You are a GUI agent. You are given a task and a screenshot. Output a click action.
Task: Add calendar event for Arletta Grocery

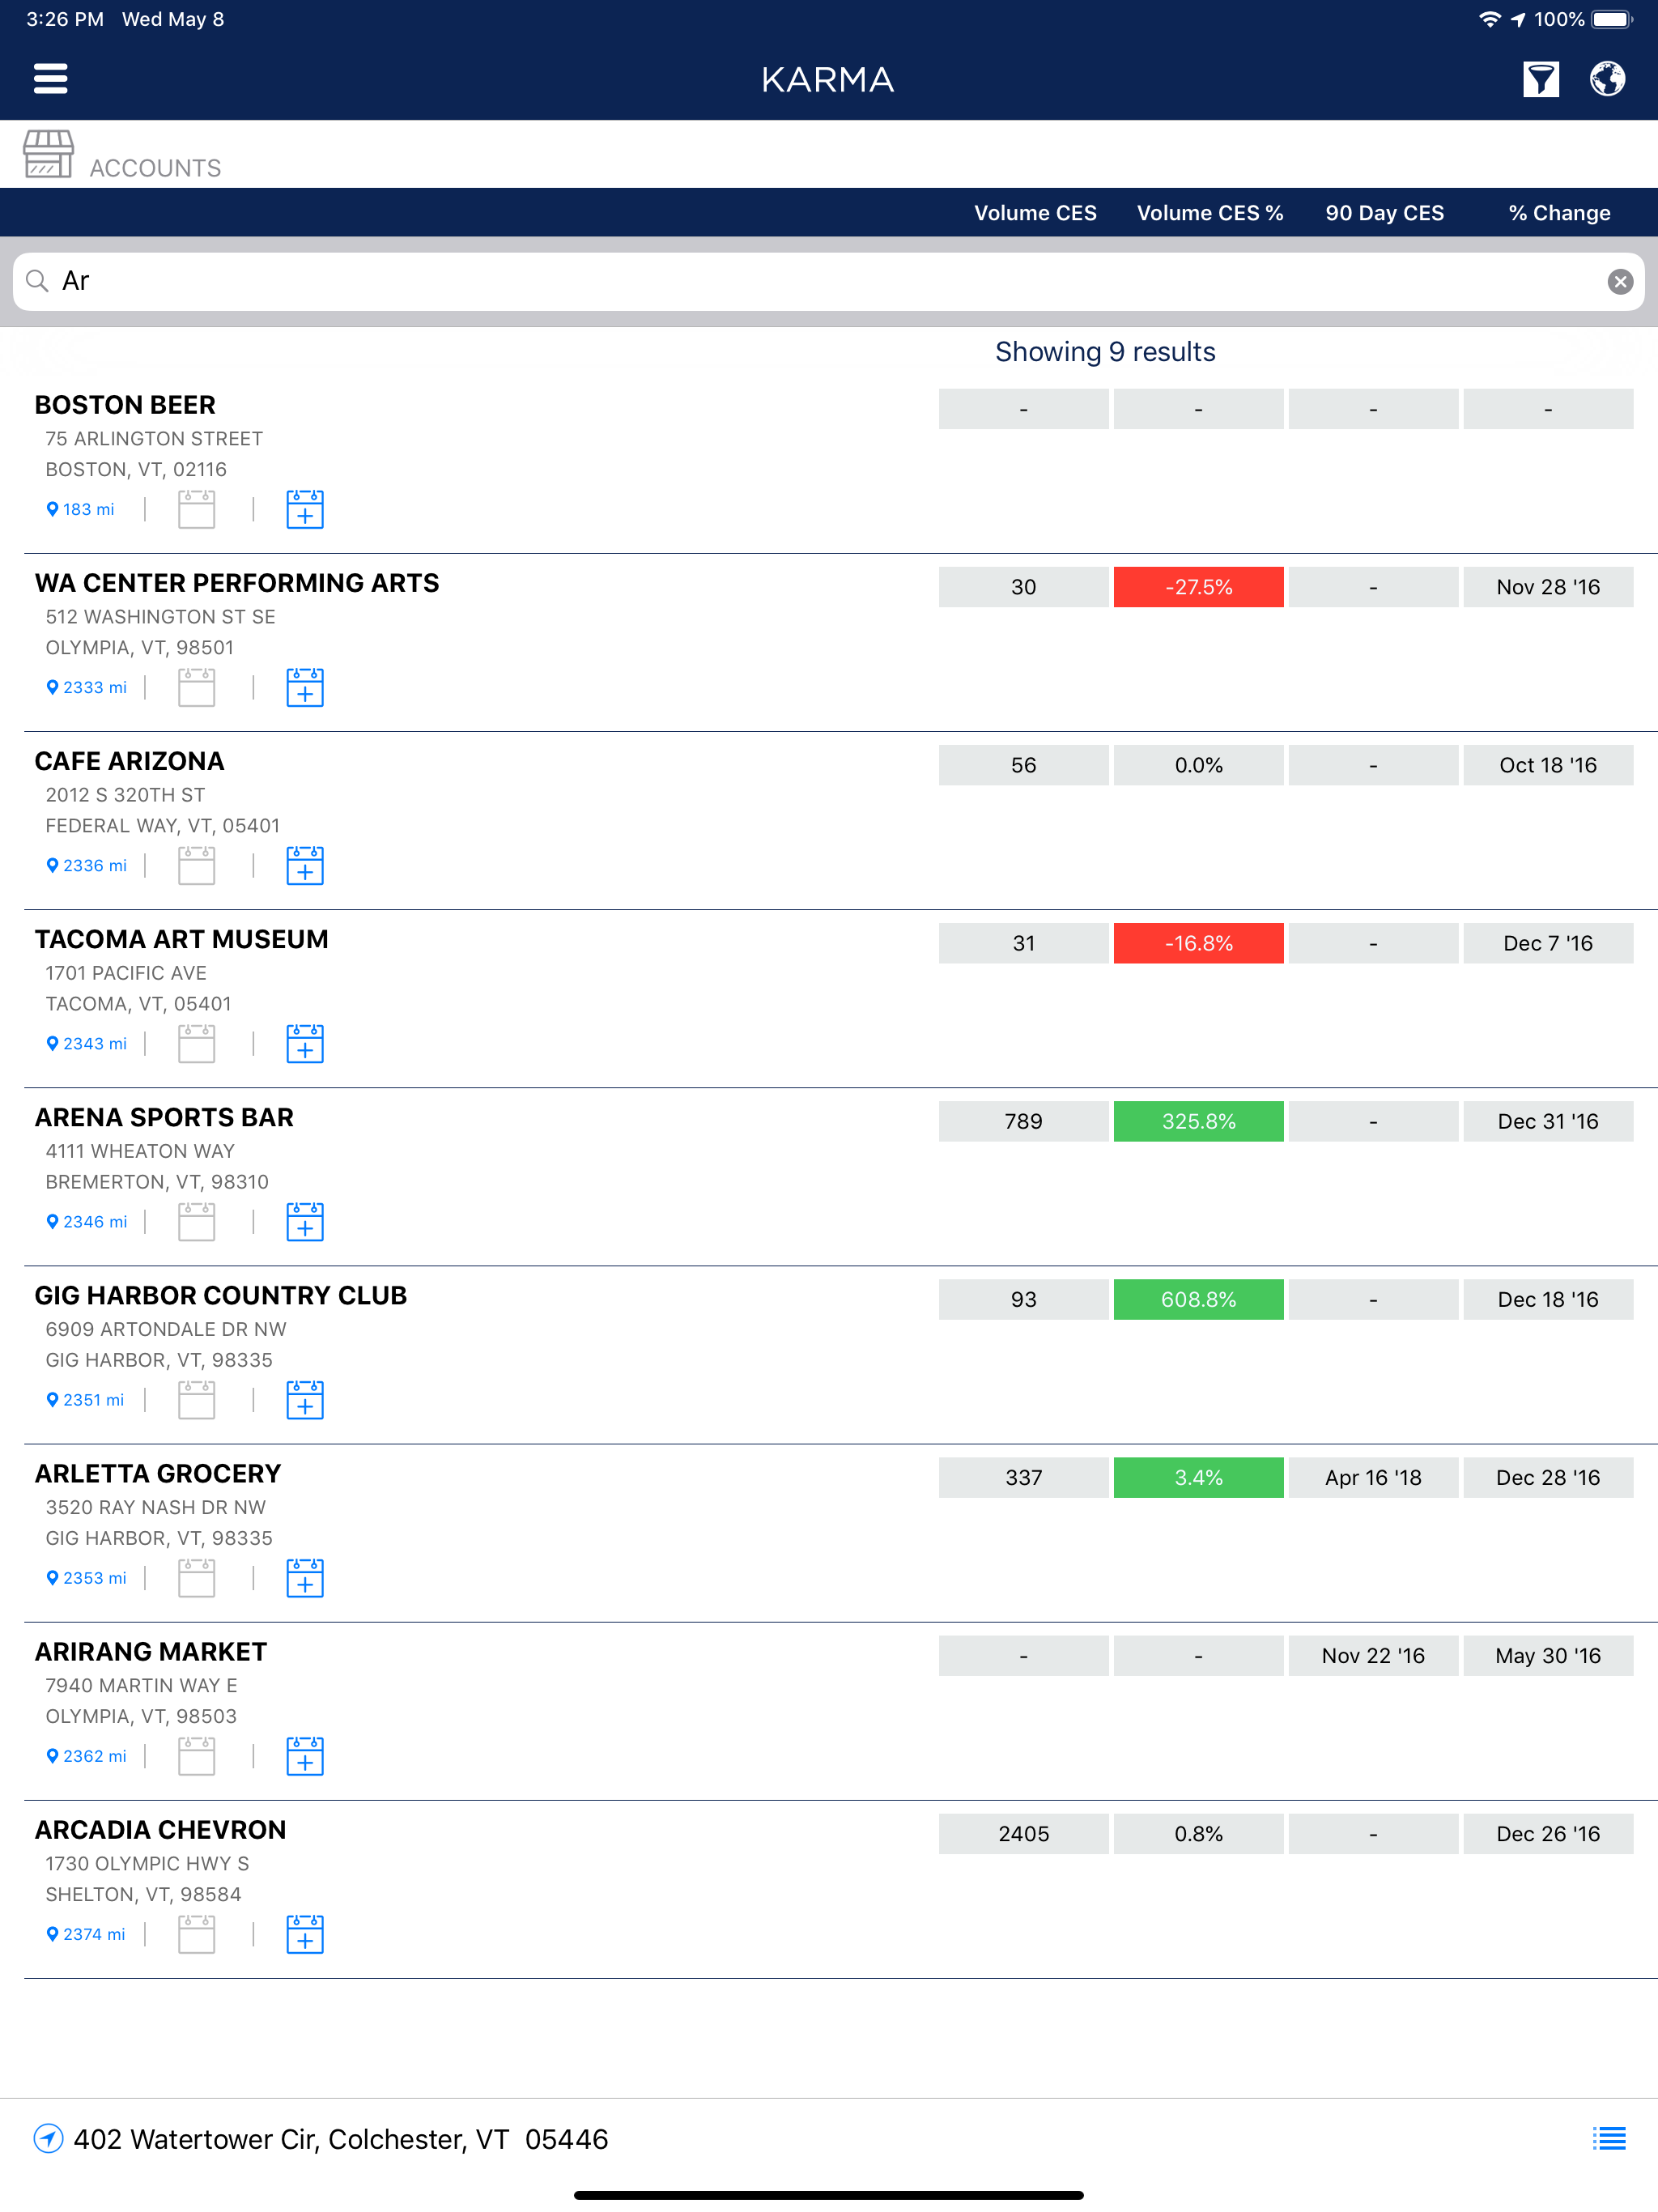(x=305, y=1577)
